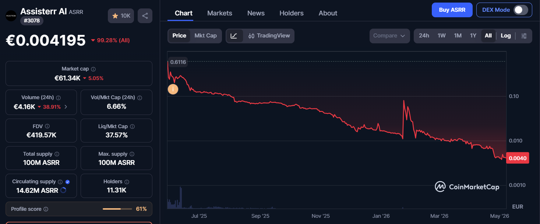Image resolution: width=540 pixels, height=224 pixels.
Task: Open the News tab
Action: pyautogui.click(x=256, y=13)
